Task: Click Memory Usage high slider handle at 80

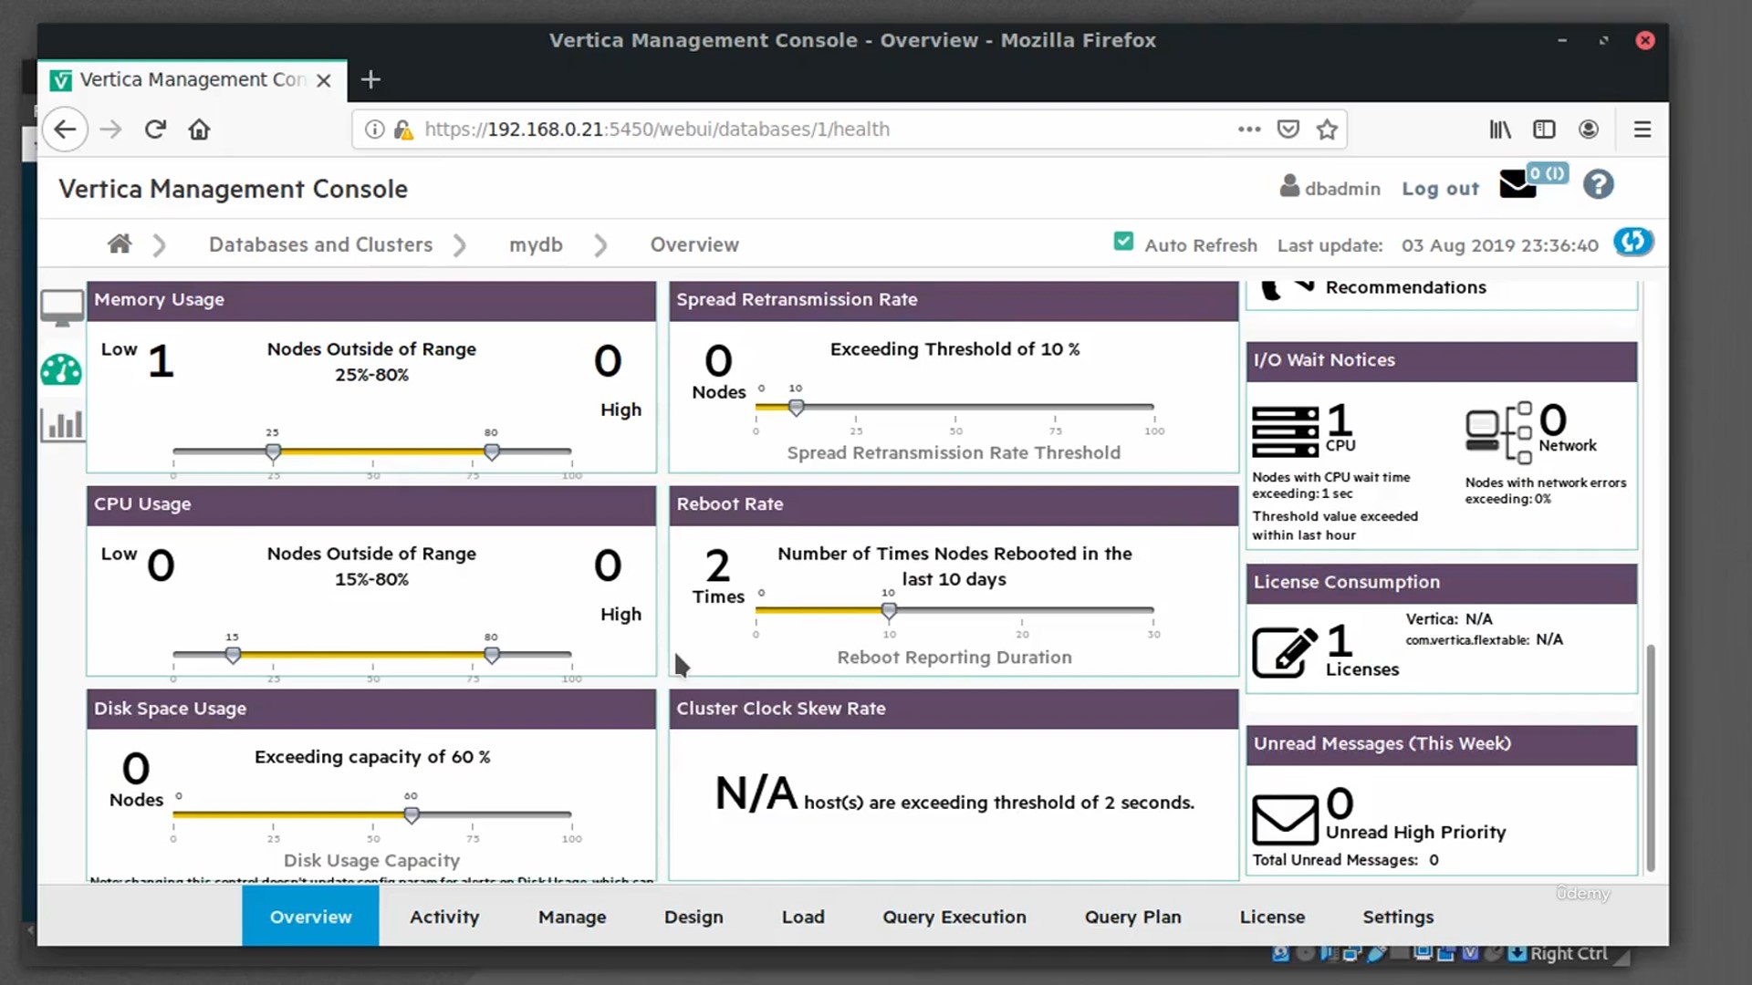Action: (x=492, y=451)
